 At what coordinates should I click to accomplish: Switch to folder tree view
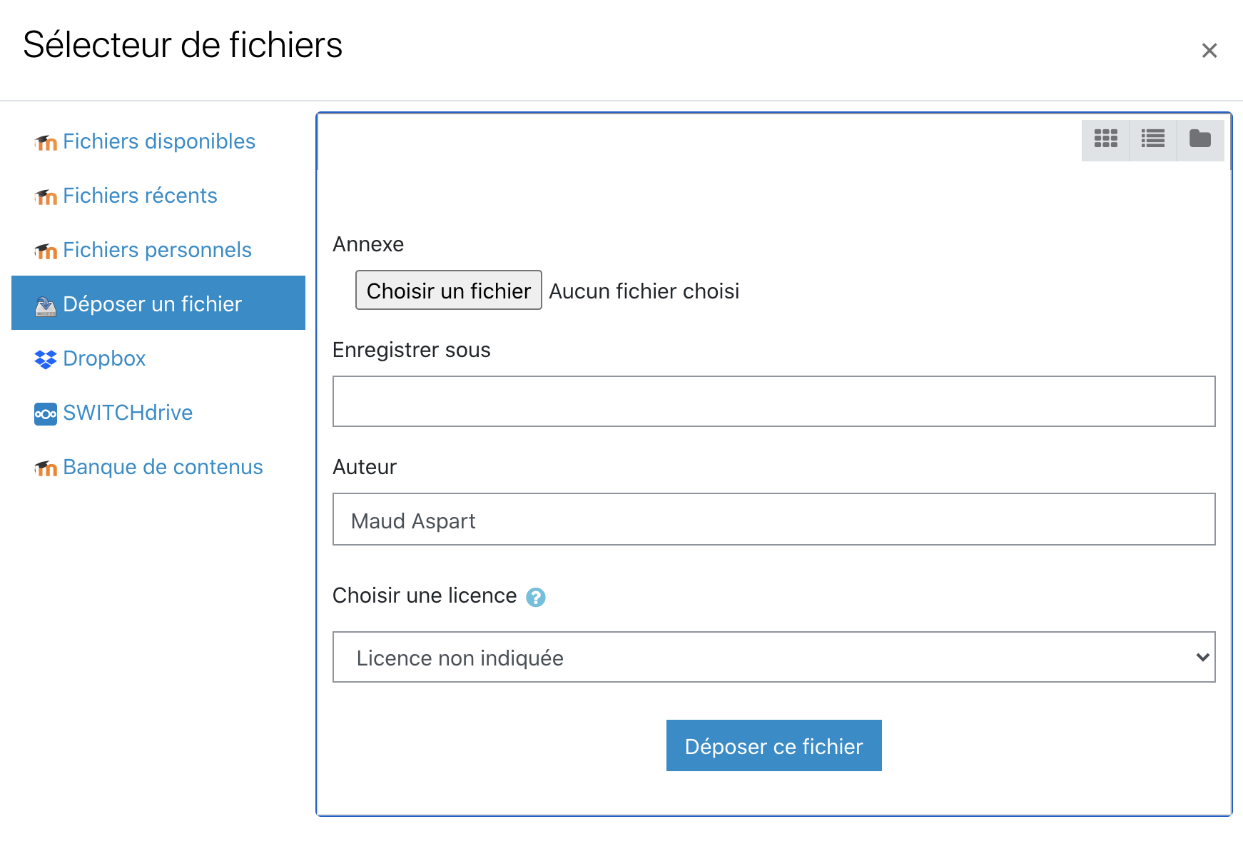[x=1199, y=139]
